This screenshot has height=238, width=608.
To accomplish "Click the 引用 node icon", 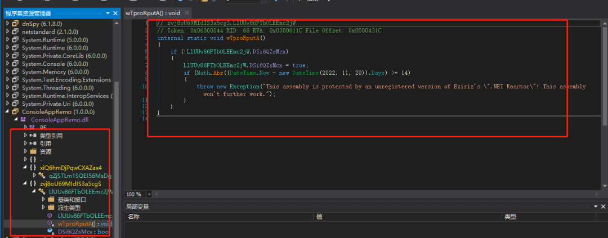I will coord(33,143).
